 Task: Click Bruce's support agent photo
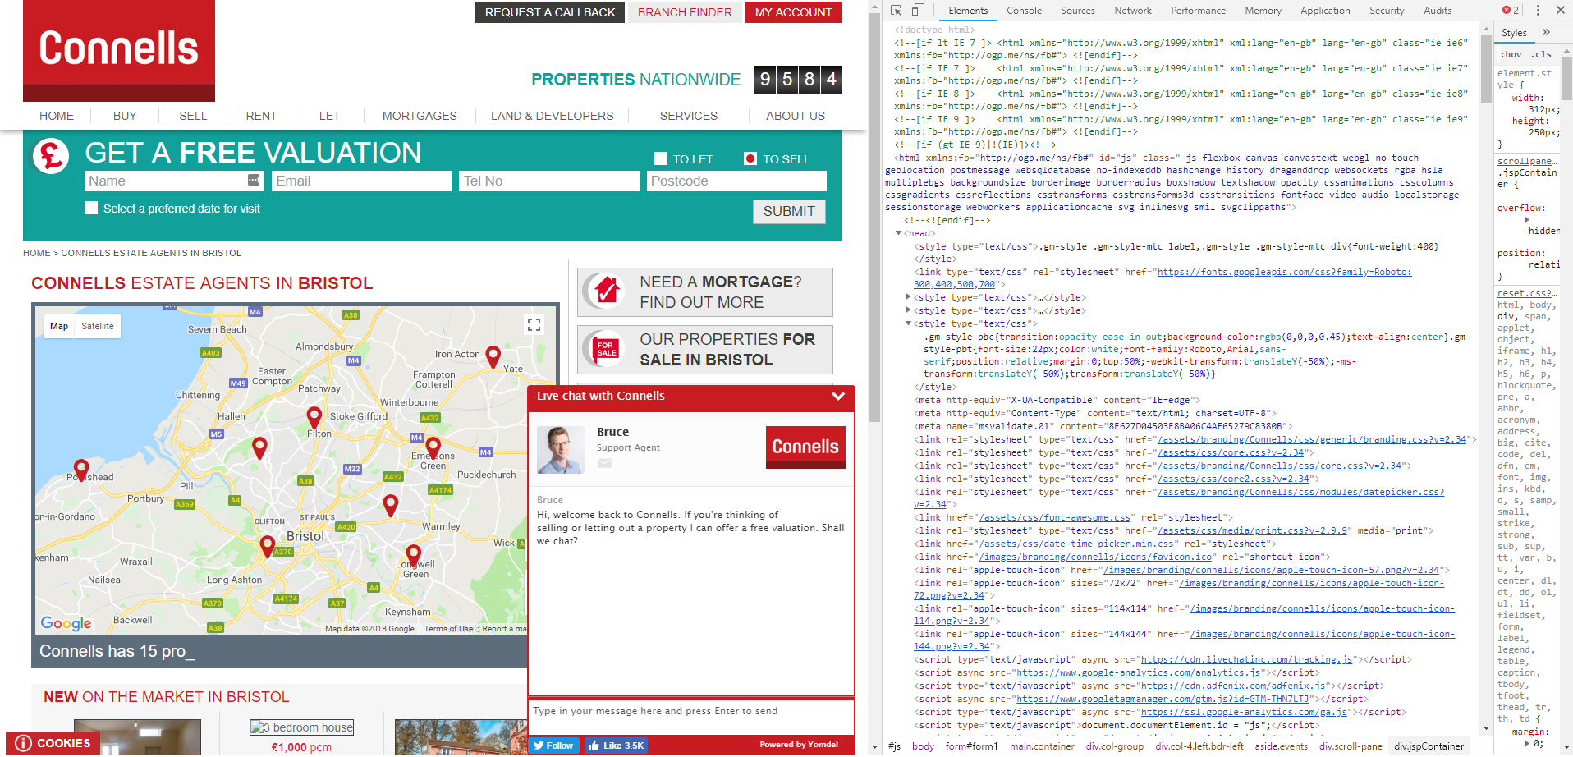pos(560,449)
